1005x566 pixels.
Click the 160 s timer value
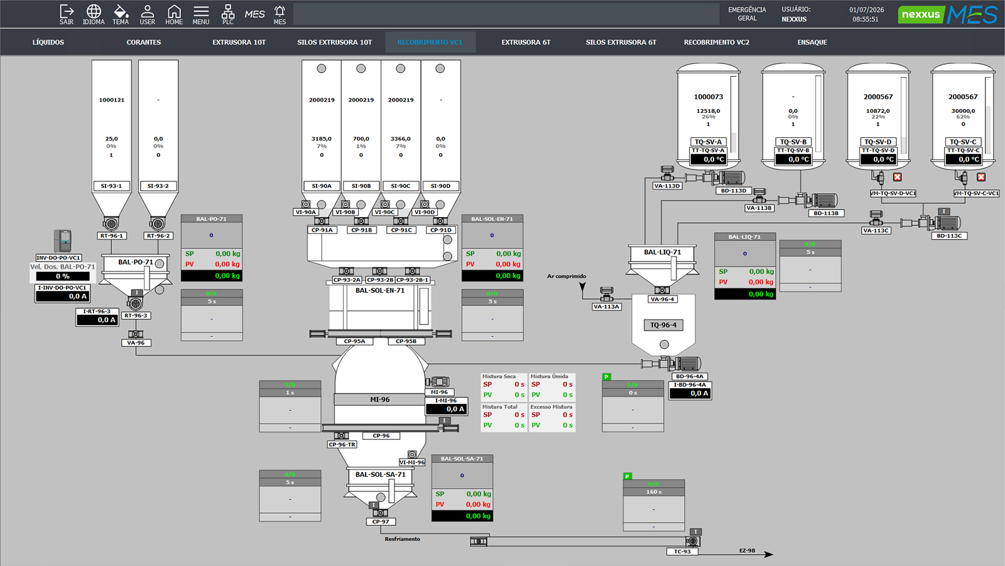point(653,492)
